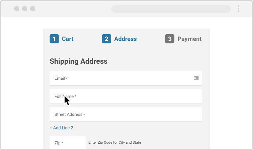Click the first window control dot
This screenshot has width=253, height=150.
pyautogui.click(x=17, y=9)
